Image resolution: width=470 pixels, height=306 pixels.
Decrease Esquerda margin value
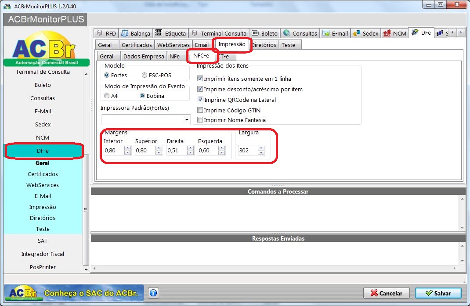(221, 152)
